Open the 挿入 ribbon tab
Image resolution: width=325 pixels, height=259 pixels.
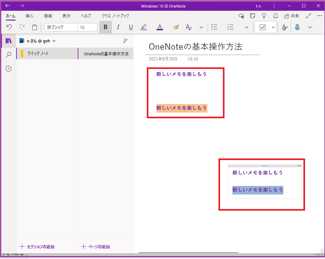coord(29,16)
